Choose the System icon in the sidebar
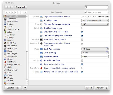113x95 pixels. click(5, 24)
